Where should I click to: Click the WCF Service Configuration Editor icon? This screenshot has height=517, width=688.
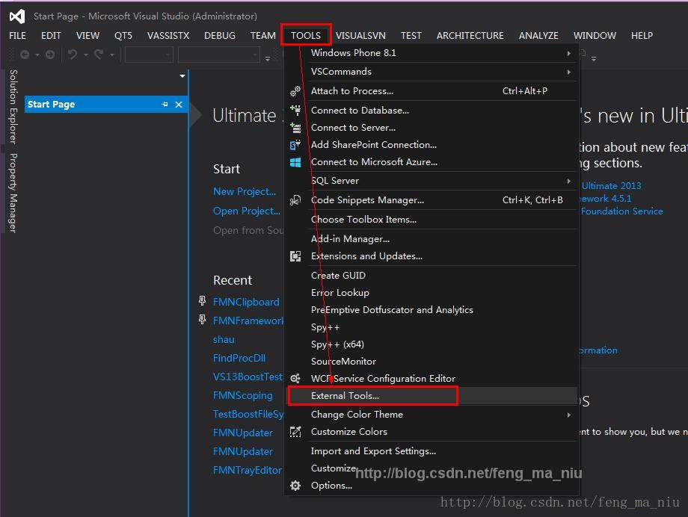point(295,379)
